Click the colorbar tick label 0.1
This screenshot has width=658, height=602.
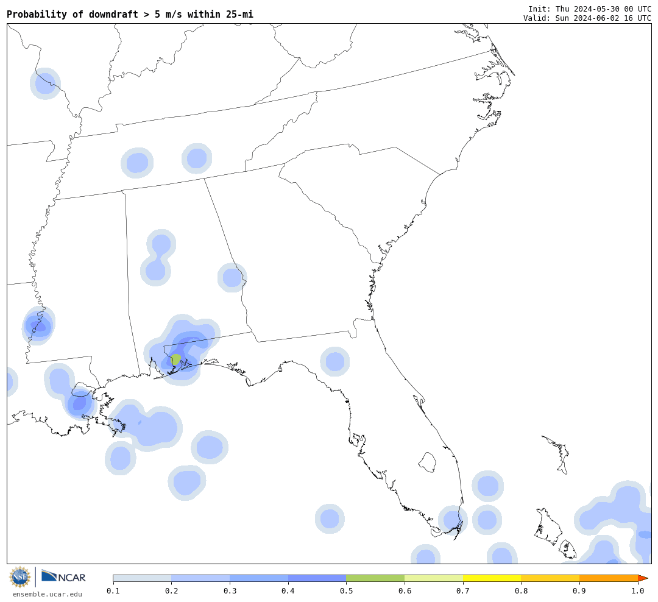tap(113, 590)
